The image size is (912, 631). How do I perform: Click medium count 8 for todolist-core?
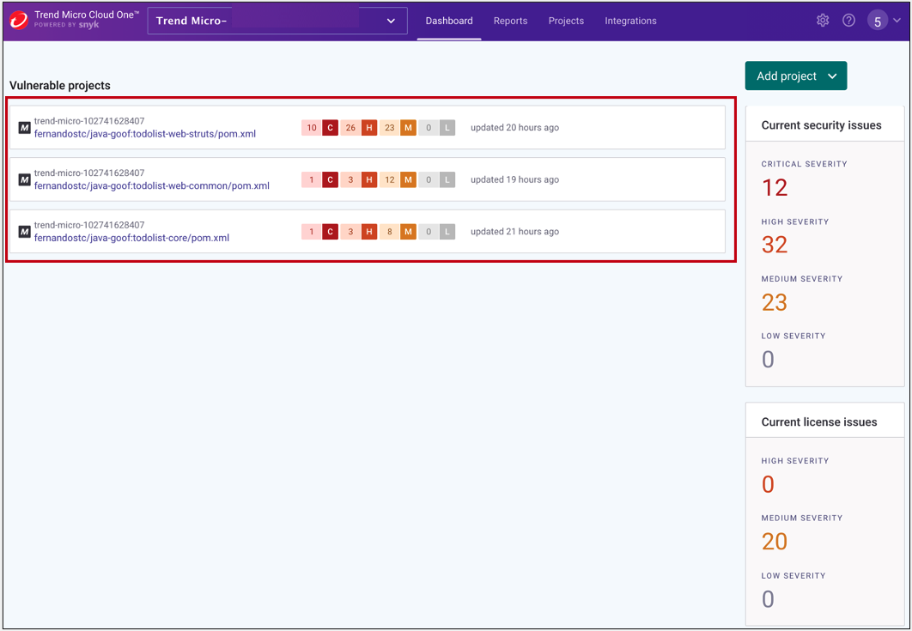pyautogui.click(x=390, y=232)
